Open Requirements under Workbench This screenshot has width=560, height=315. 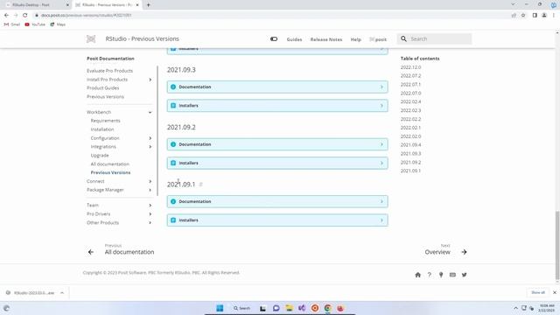(105, 121)
